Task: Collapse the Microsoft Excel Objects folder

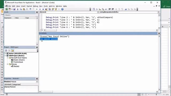Action: click(7, 58)
